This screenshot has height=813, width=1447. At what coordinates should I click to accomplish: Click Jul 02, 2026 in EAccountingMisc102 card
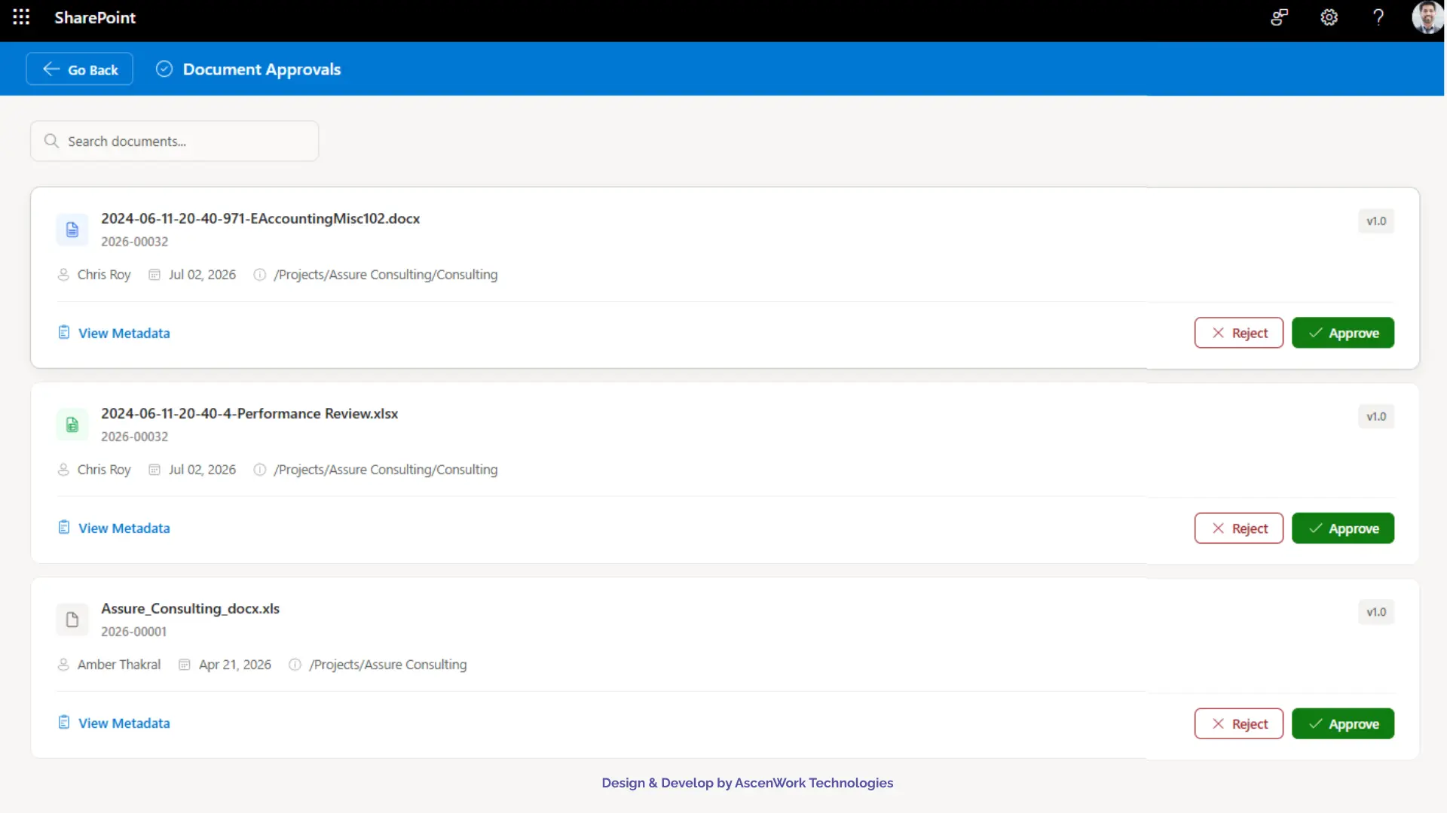(x=202, y=275)
